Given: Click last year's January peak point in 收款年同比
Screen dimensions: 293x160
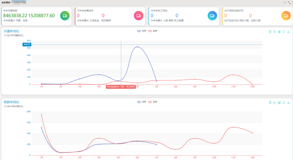Looking at the screenshot, I should tap(41, 114).
